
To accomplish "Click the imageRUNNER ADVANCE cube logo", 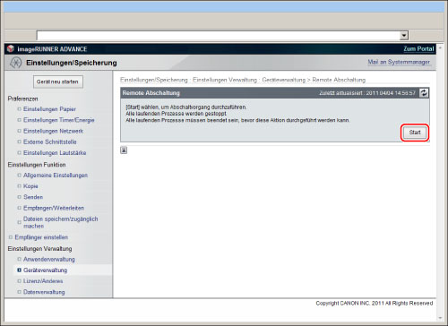I will pyautogui.click(x=11, y=48).
